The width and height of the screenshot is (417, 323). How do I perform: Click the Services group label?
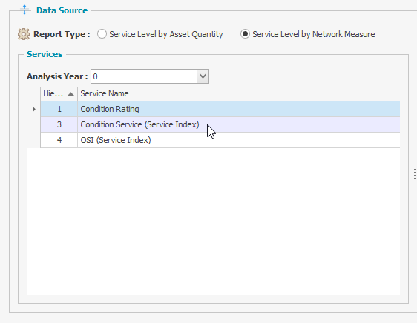point(45,54)
